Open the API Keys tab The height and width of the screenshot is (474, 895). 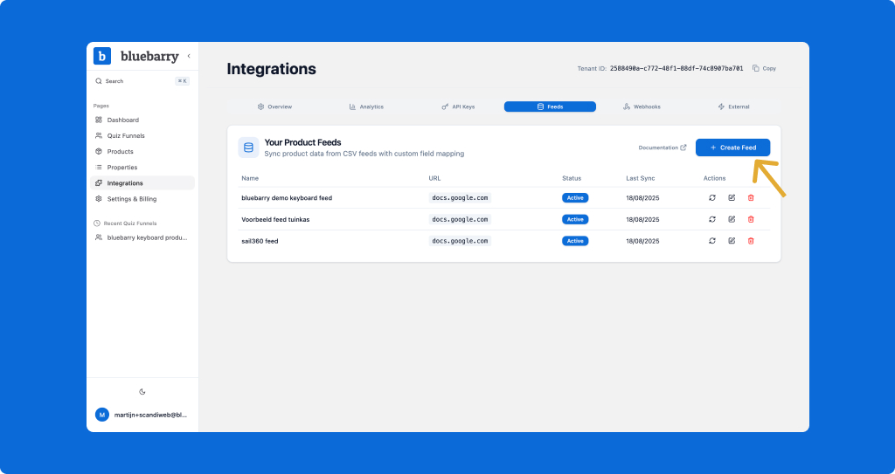(x=458, y=106)
